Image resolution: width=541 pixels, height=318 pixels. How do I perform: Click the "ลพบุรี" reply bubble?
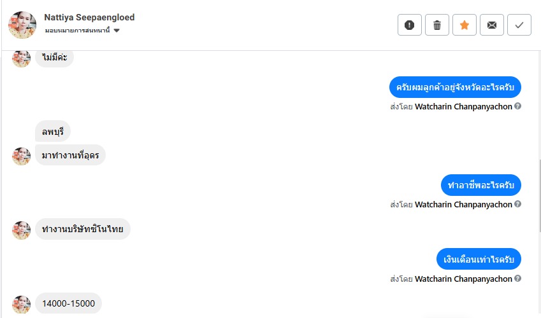52,131
